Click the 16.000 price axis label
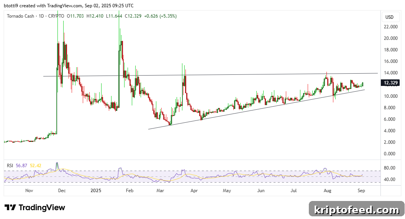Image resolution: width=405 pixels, height=219 pixels. 390,61
